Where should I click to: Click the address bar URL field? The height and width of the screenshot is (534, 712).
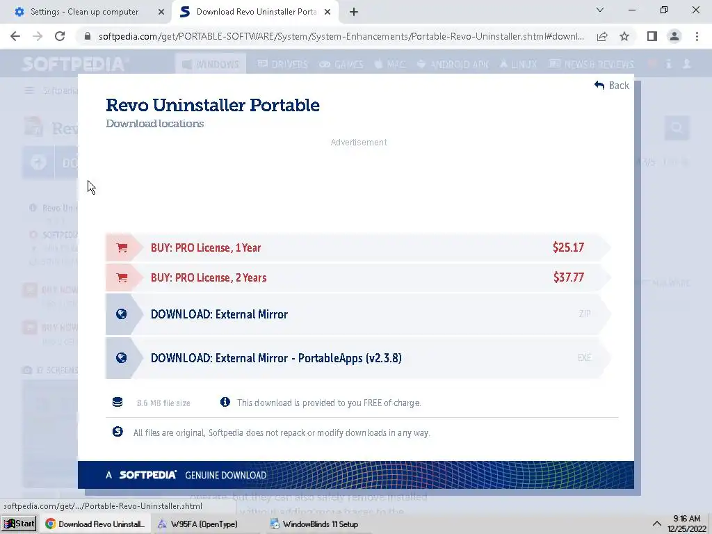point(341,36)
